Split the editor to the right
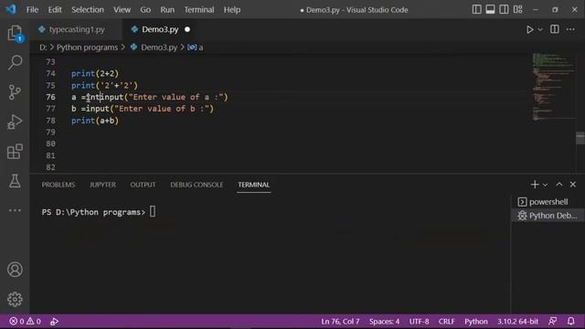Screen dimensions: 585x329 [555, 29]
